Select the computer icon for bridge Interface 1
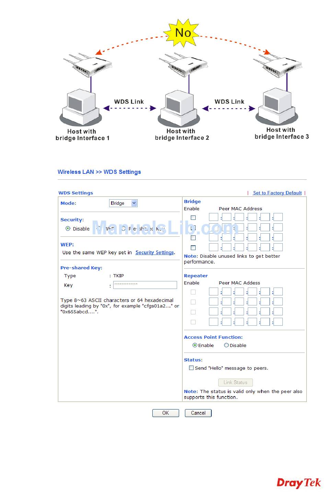 [x=80, y=107]
